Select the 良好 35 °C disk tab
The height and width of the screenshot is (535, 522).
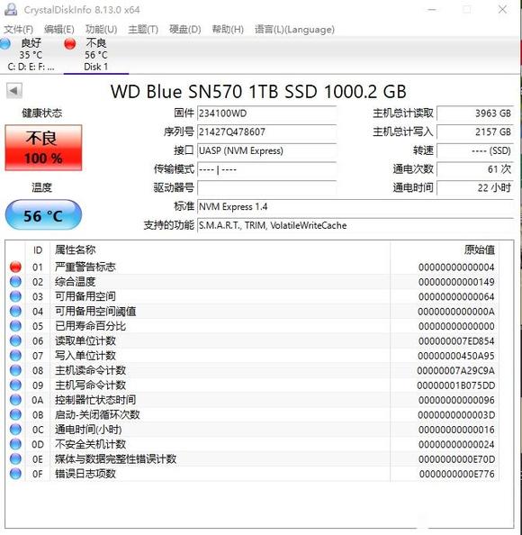[x=31, y=55]
